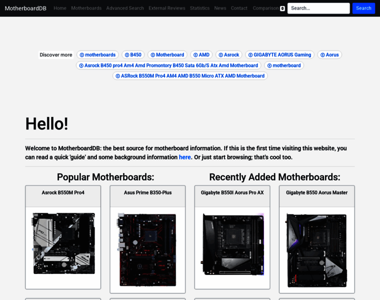Image resolution: width=380 pixels, height=300 pixels.
Task: Click the ASRock B550M Pro4 AM4 tag icon
Action: tap(118, 76)
